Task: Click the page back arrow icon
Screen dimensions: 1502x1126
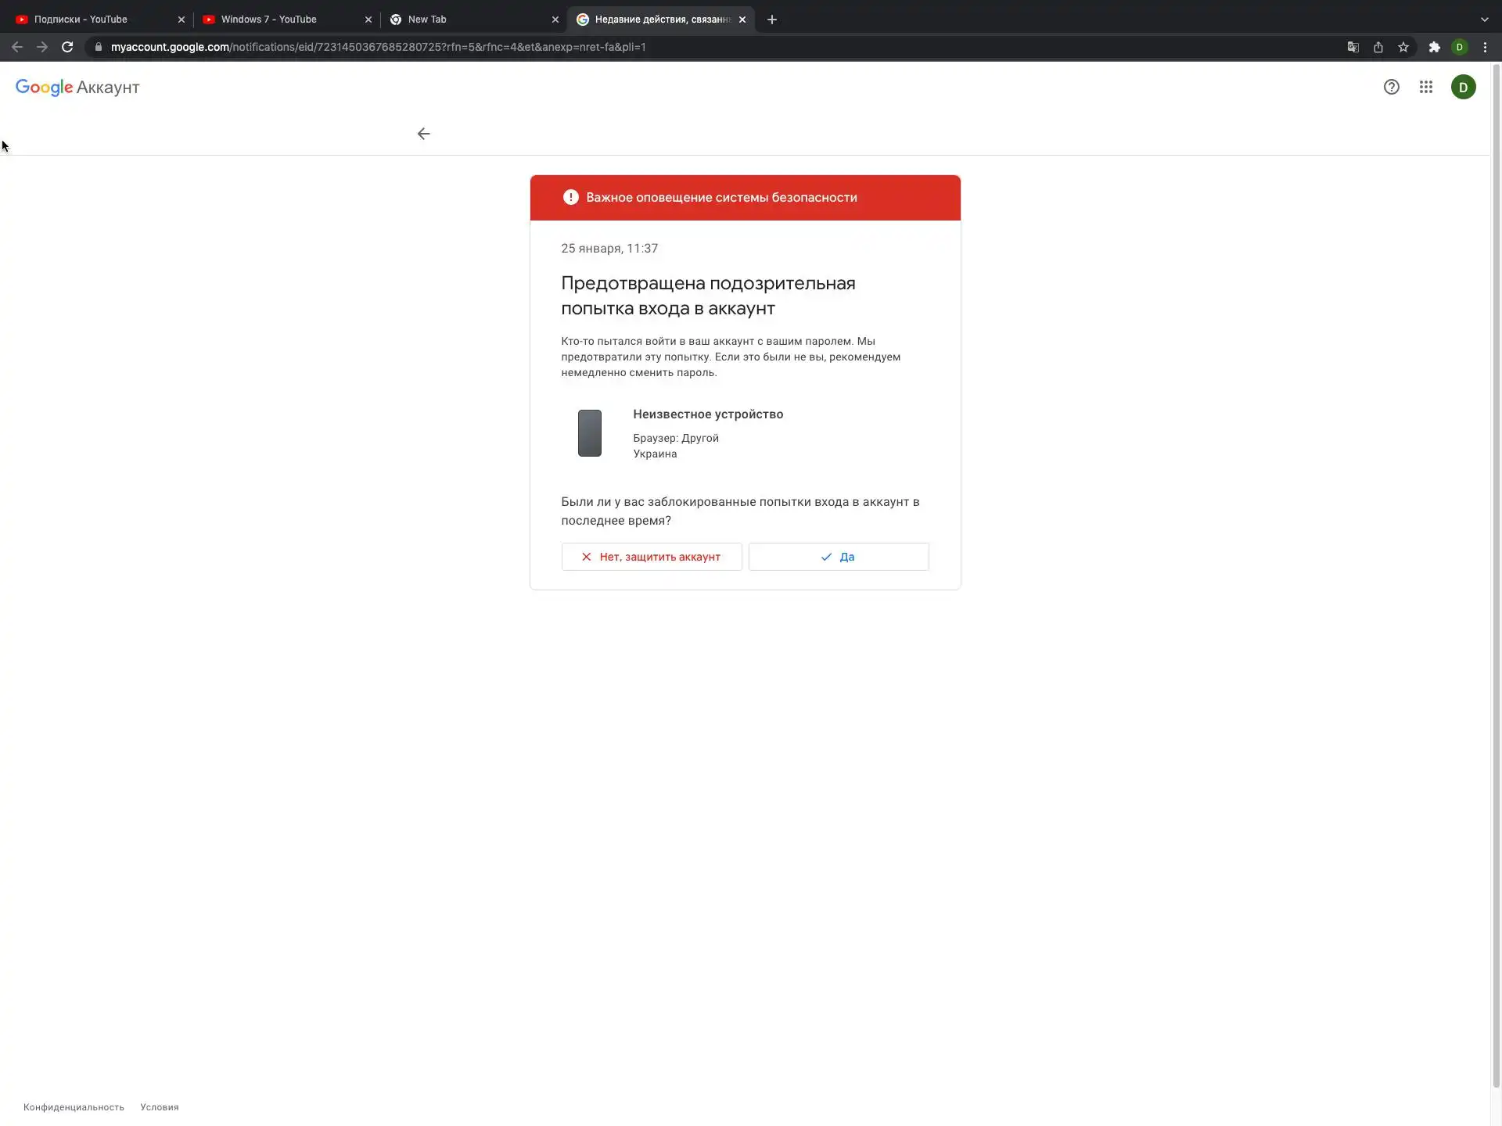Action: [423, 134]
